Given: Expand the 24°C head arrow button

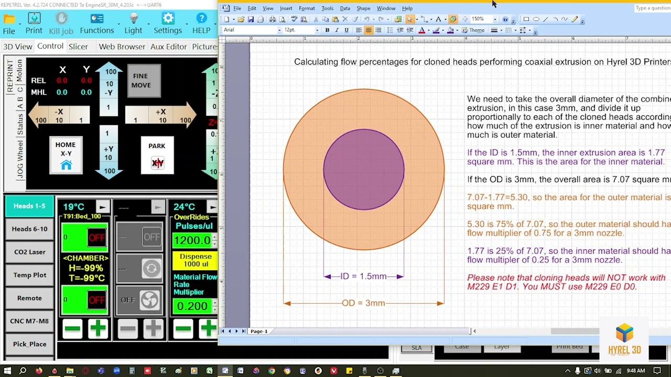Looking at the screenshot, I should [212, 207].
